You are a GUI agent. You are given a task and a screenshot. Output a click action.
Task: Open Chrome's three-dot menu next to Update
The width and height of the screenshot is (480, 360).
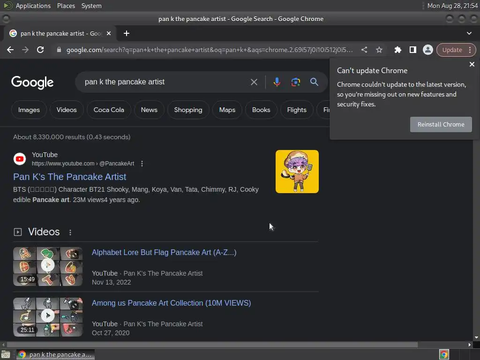pos(470,50)
